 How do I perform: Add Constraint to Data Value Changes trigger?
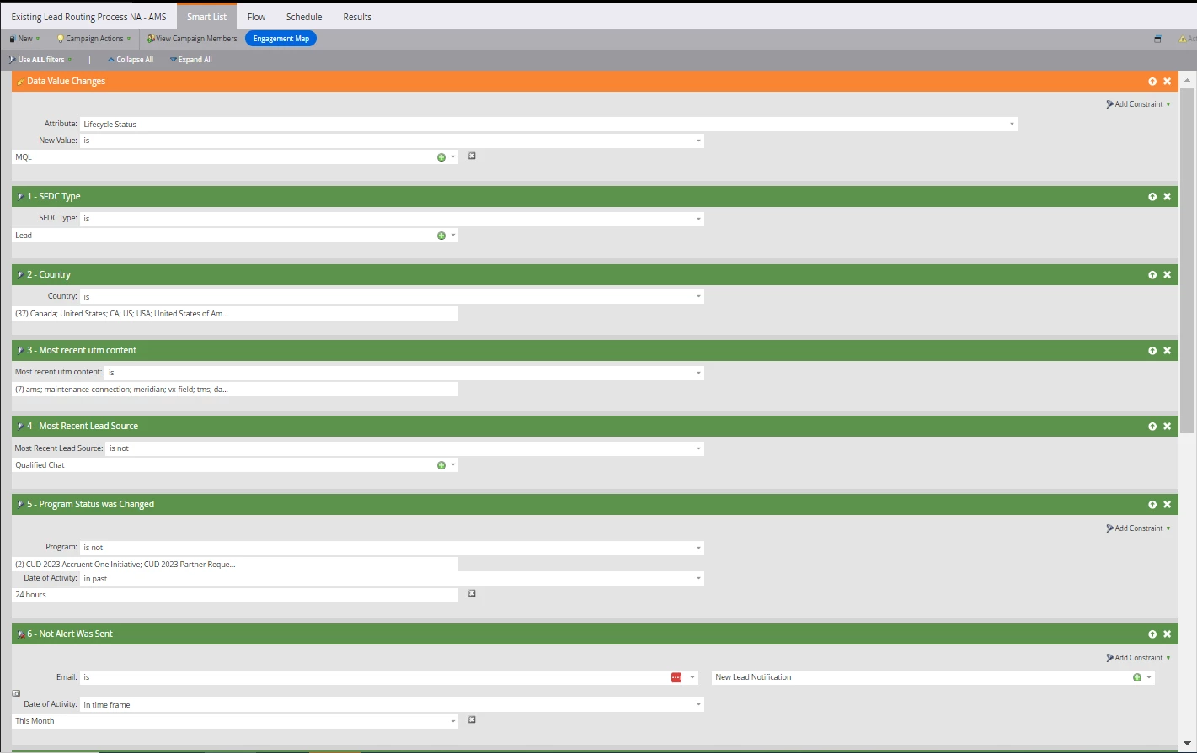pos(1138,104)
